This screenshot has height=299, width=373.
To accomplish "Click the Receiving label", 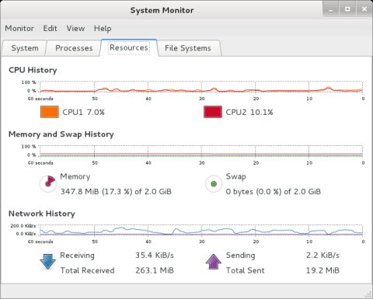I will pyautogui.click(x=77, y=256).
